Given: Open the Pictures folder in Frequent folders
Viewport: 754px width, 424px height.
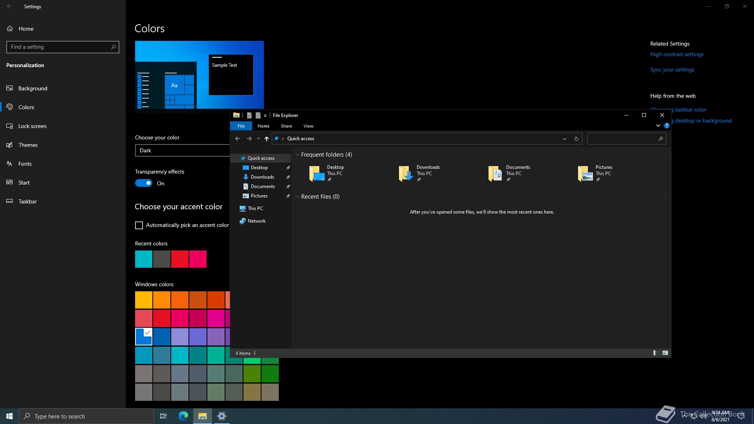Looking at the screenshot, I should (x=595, y=174).
